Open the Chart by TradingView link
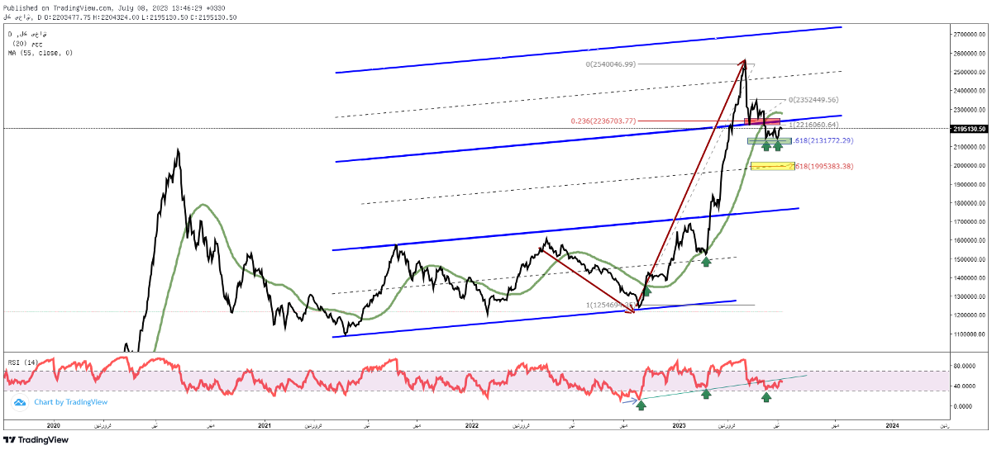 point(70,402)
